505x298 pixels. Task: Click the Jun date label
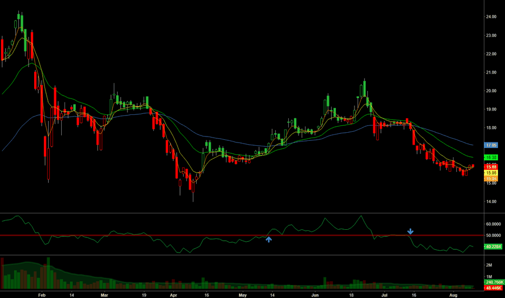(315, 295)
